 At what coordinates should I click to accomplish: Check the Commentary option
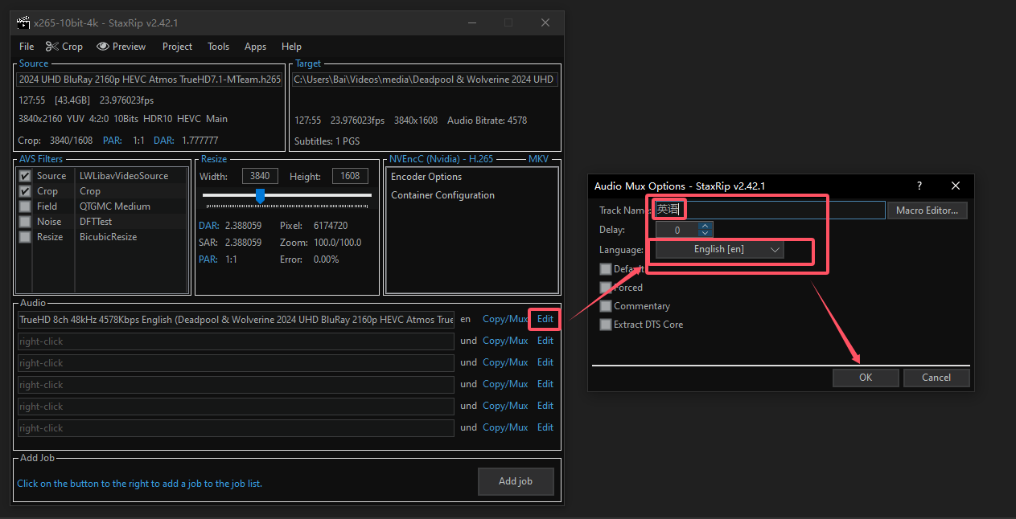(x=606, y=306)
